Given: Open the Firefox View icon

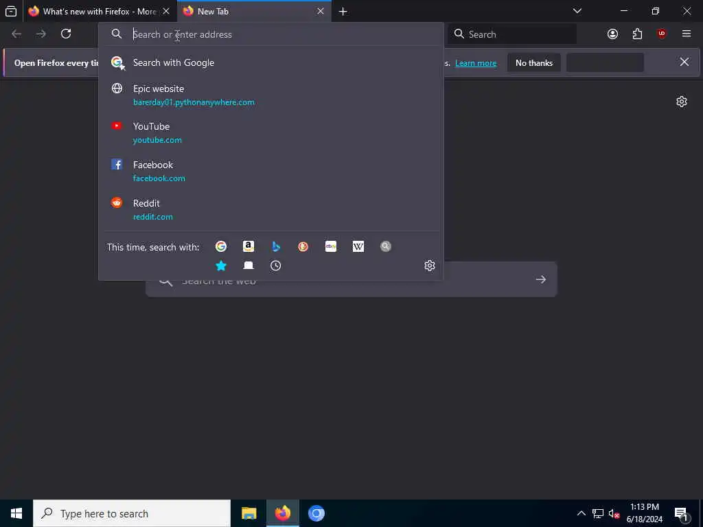Looking at the screenshot, I should click(11, 11).
